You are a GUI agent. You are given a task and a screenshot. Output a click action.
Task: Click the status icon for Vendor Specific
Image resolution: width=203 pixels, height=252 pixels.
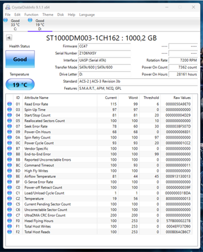[10, 148]
